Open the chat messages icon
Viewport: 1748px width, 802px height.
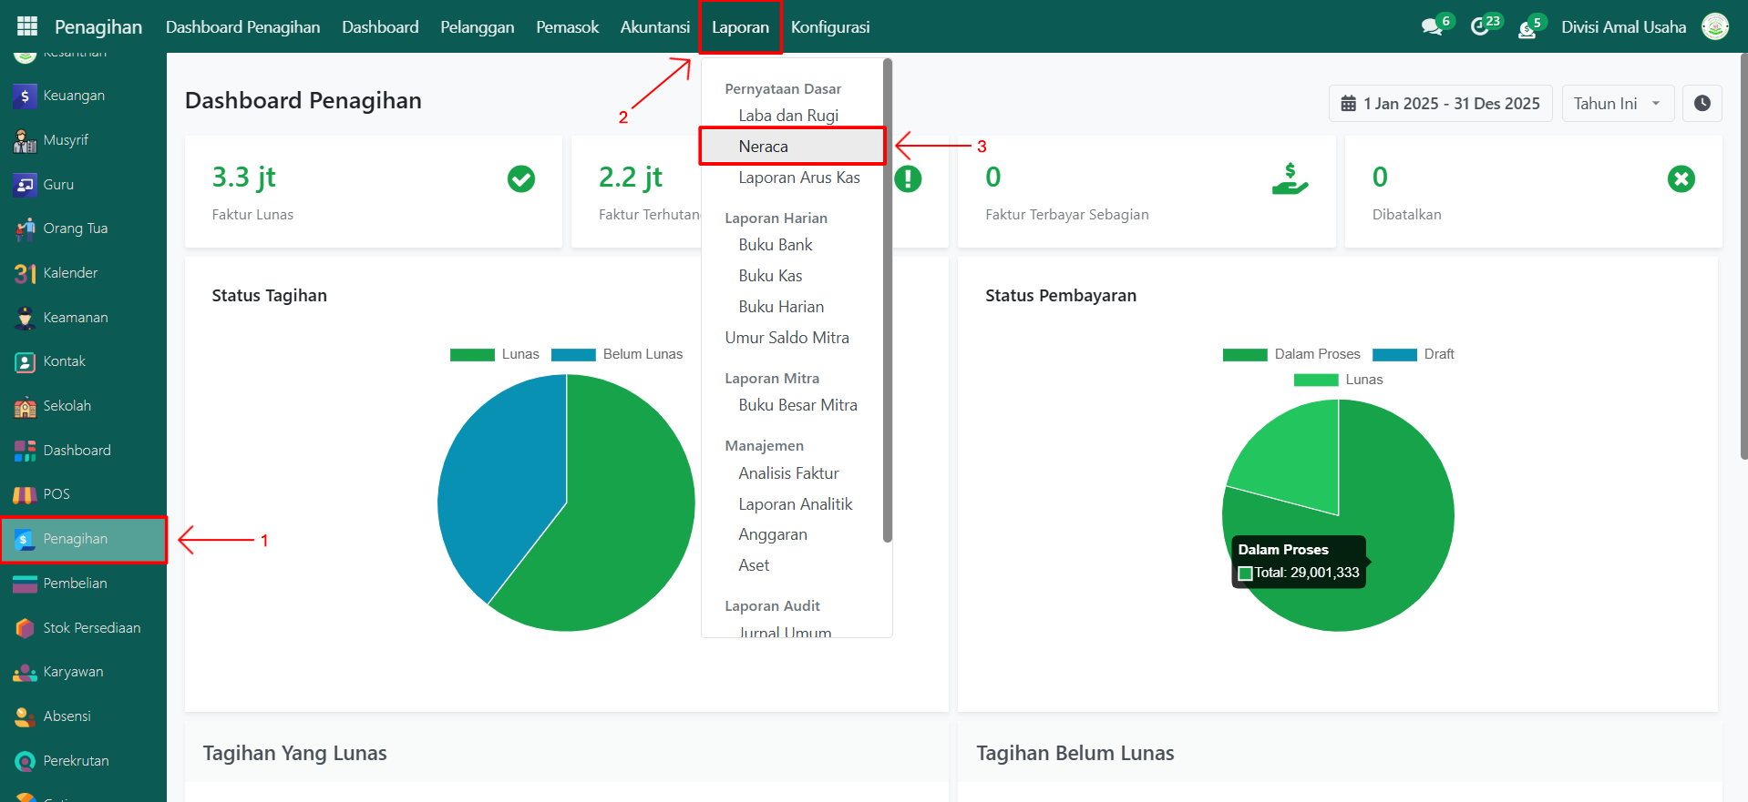click(1432, 27)
